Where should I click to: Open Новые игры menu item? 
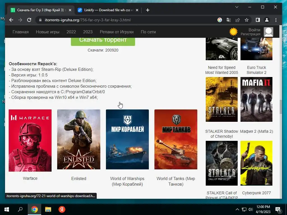[x=48, y=32]
